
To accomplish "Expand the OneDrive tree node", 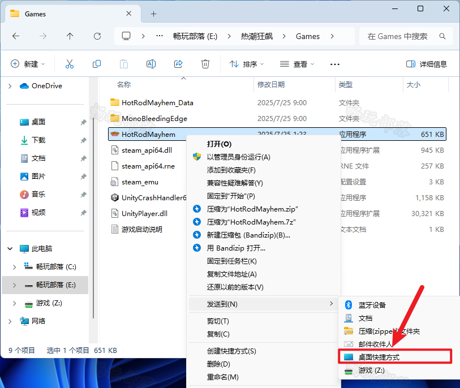I will [10, 86].
